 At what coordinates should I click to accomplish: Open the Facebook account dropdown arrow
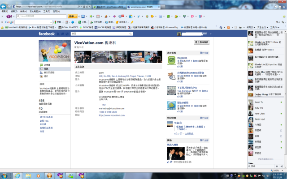coord(211,34)
